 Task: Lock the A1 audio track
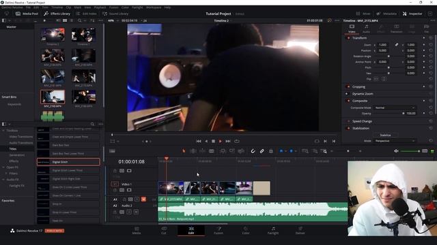coord(124,199)
